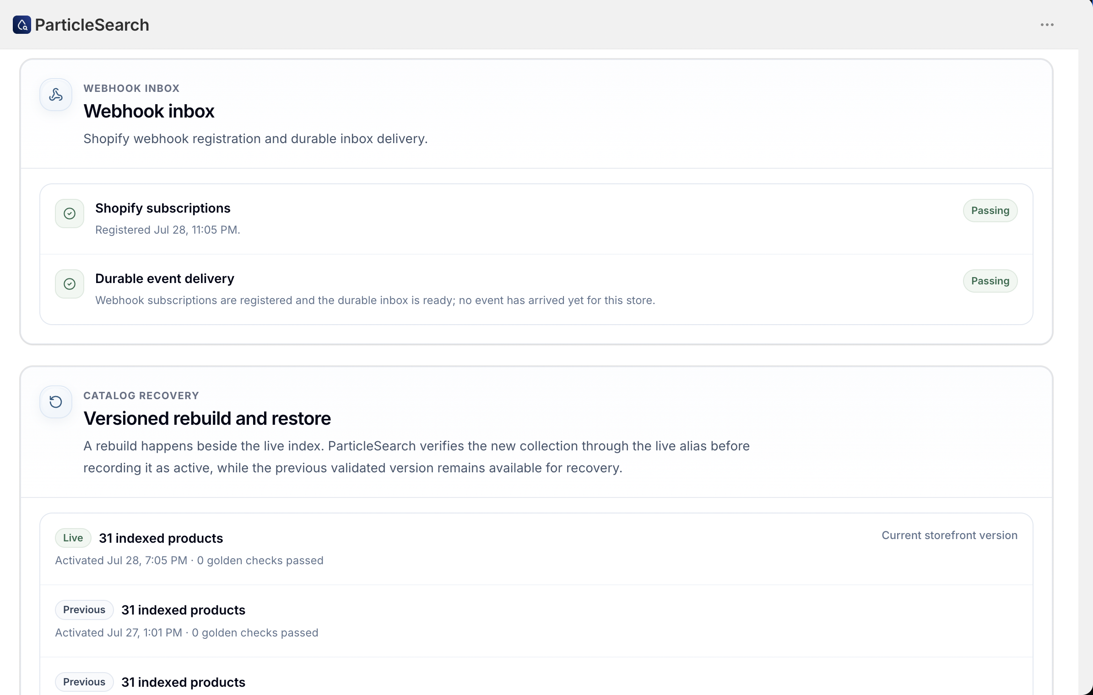Click 'A rebuild happens beside the live index' paragraph
1093x695 pixels.
(417, 457)
